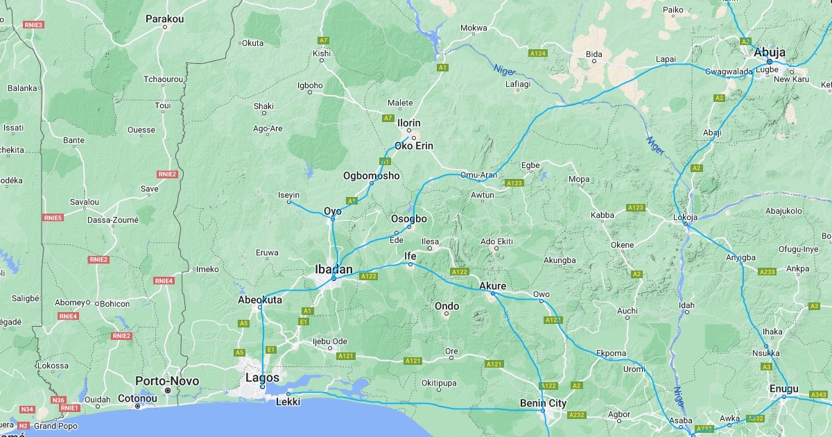Click the A343 road shield by Enugu
This screenshot has height=437, width=832.
coord(819,395)
